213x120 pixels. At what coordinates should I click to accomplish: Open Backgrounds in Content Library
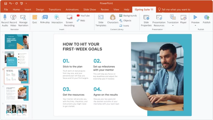click(x=128, y=15)
